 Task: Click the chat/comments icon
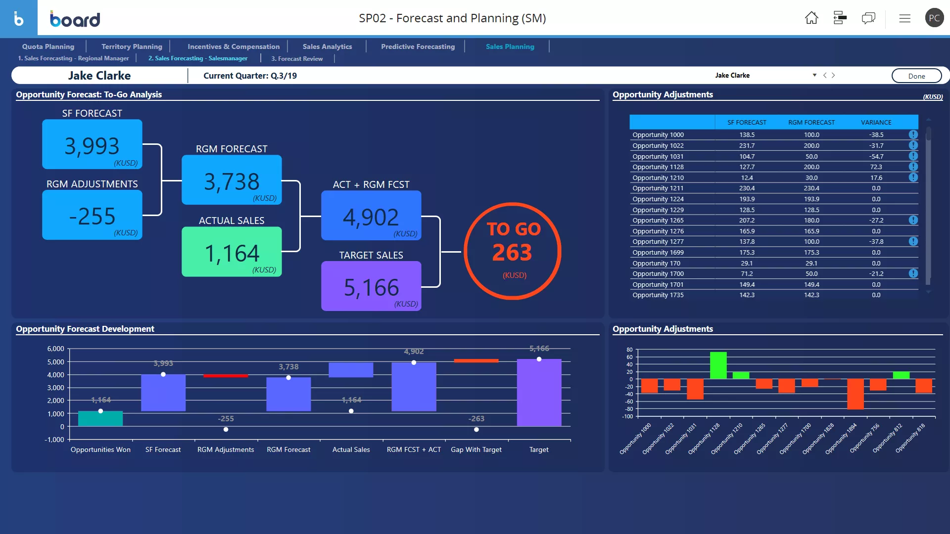(868, 18)
